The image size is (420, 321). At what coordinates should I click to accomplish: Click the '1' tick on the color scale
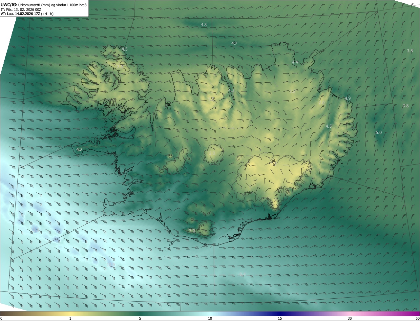[x=70, y=318]
